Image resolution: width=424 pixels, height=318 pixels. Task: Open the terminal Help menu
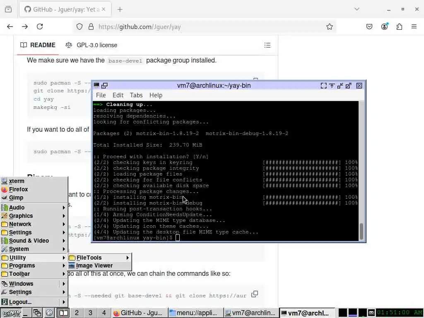[x=156, y=95]
